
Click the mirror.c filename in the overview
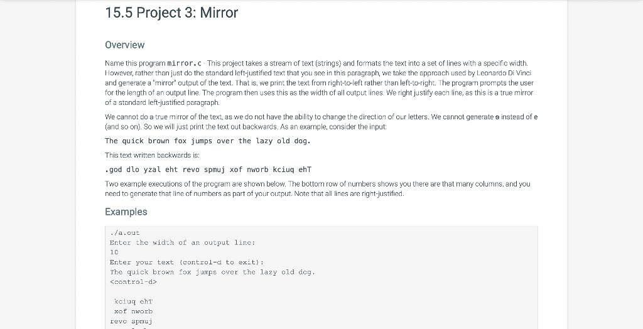(x=185, y=63)
